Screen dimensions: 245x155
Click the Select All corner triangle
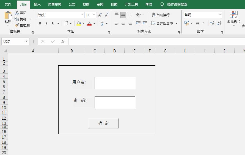click(5, 51)
